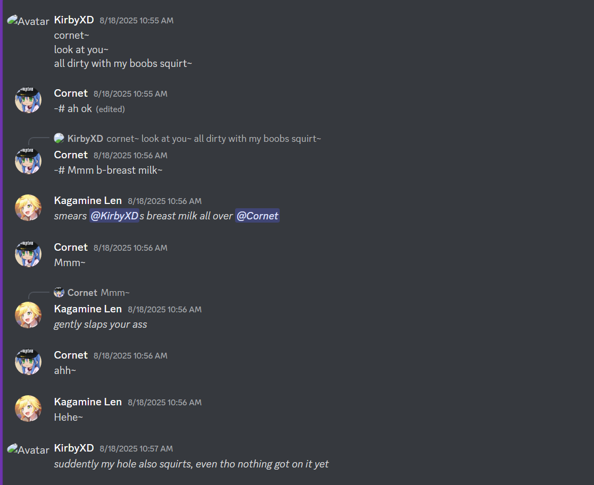The image size is (594, 485).
Task: Click Kagamine Len's avatar beside 'Hehe~'
Action: pos(28,409)
